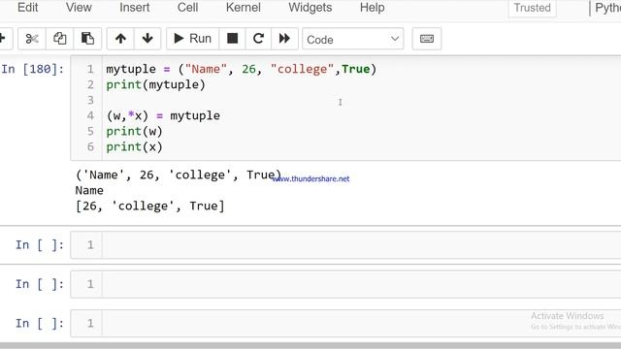The height and width of the screenshot is (349, 621).
Task: Click the Trusted notebook indicator
Action: (x=533, y=8)
